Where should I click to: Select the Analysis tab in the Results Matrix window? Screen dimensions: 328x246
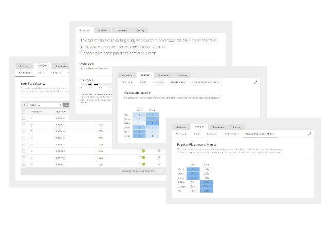[145, 75]
